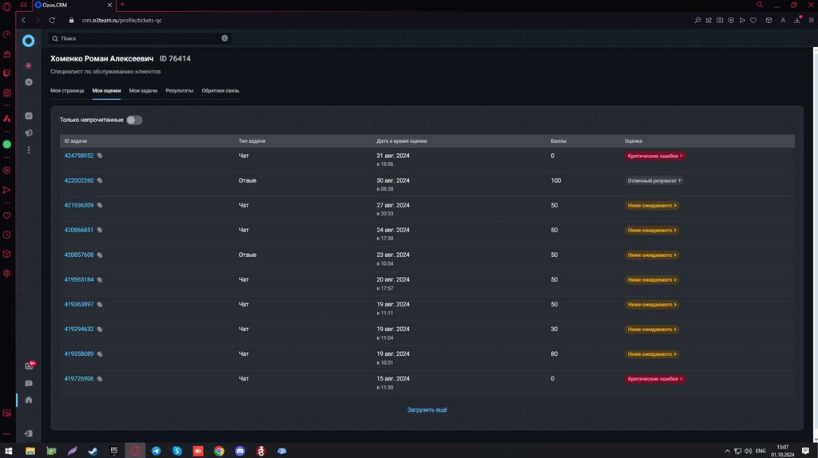The image size is (818, 458).
Task: Expand 'Ниже ожидаемого' for task 419358089
Action: click(652, 353)
